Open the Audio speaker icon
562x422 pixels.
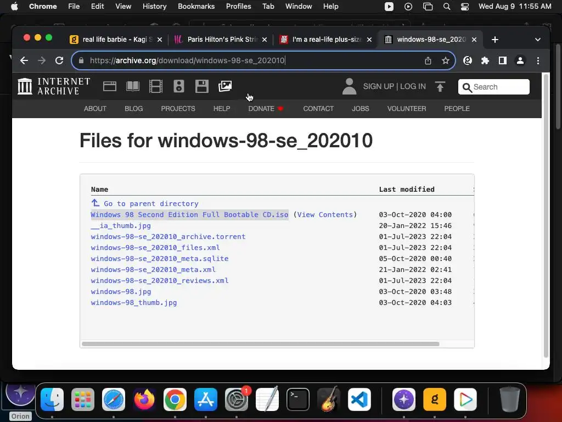coord(178,86)
